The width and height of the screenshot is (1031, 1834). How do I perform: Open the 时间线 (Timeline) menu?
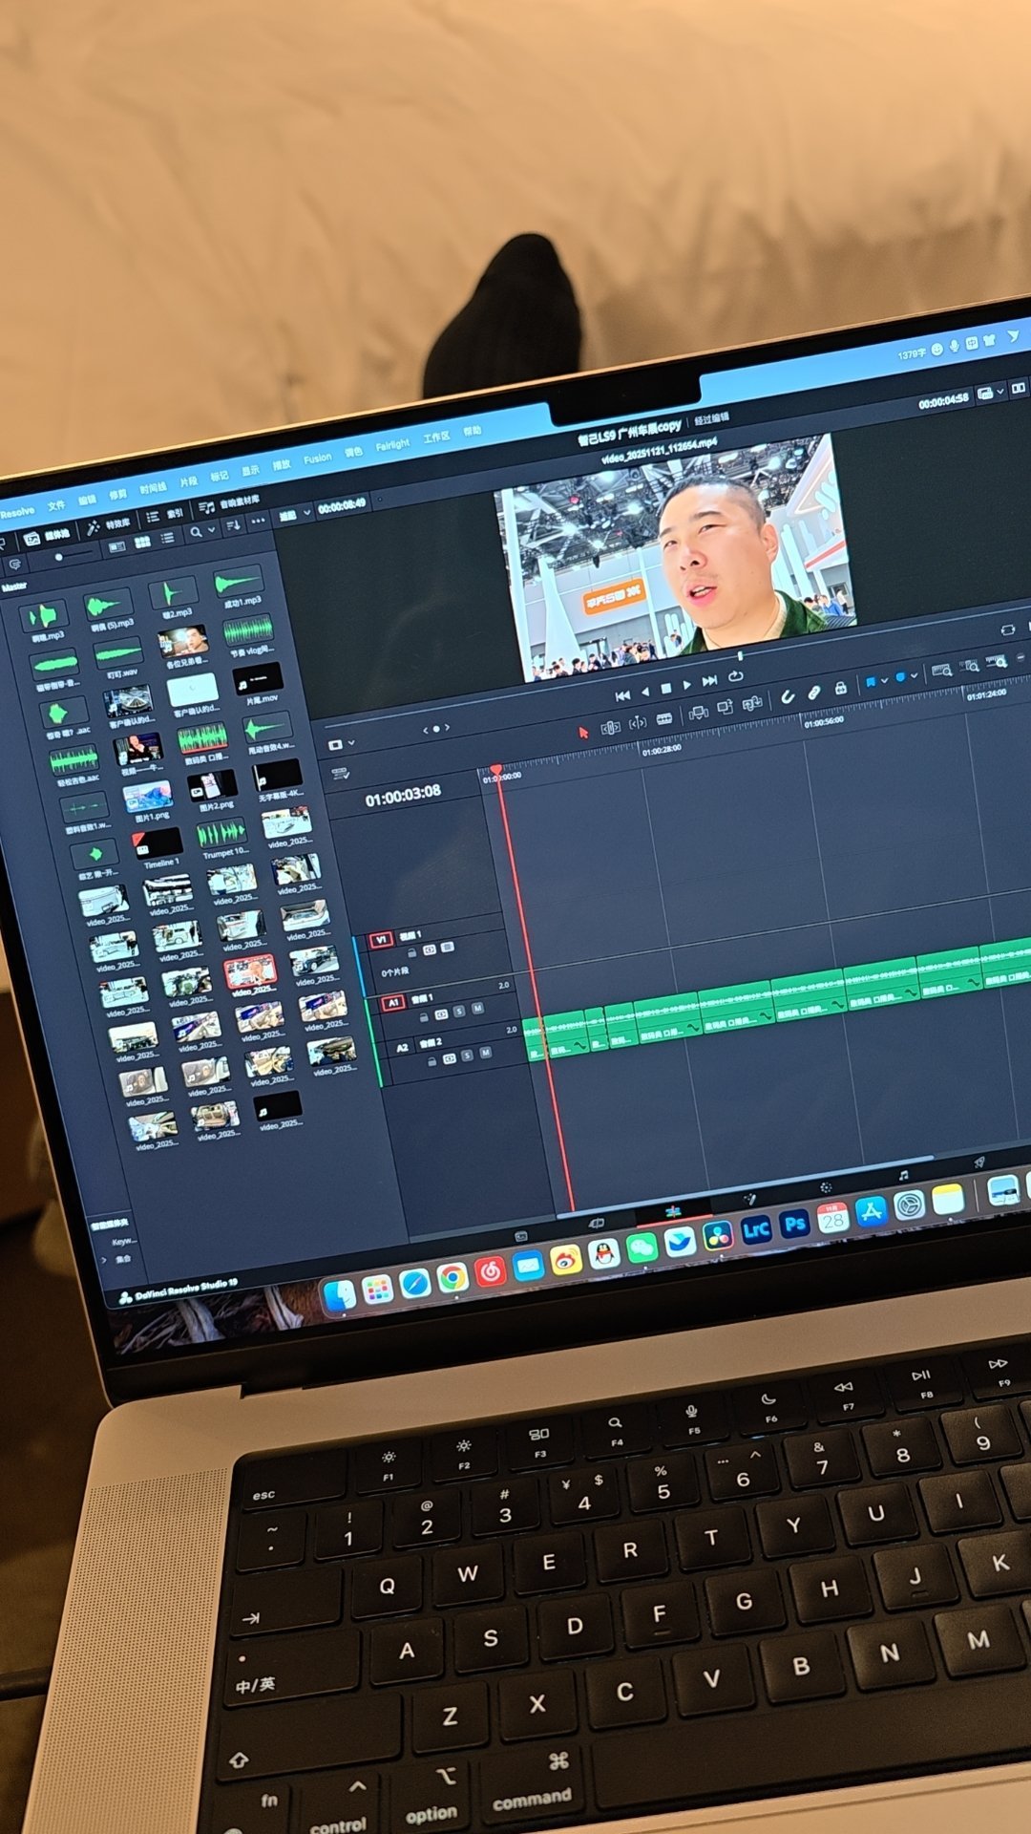click(x=153, y=488)
